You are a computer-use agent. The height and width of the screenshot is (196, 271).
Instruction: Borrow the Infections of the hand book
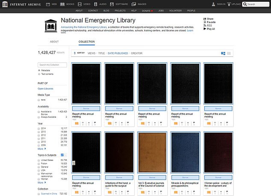click(x=119, y=178)
